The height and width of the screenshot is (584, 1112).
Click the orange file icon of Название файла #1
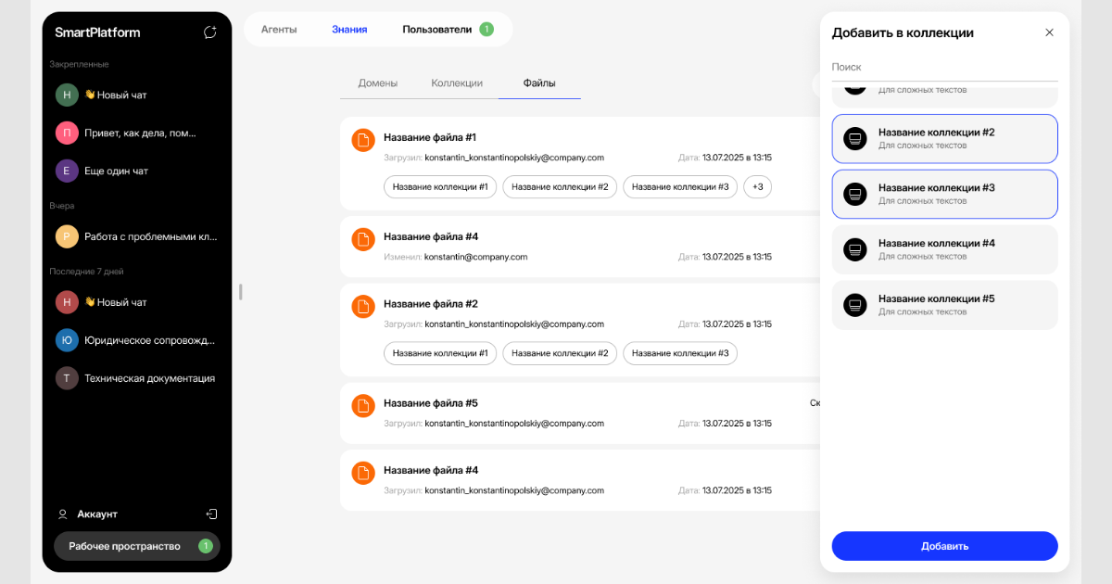point(363,140)
